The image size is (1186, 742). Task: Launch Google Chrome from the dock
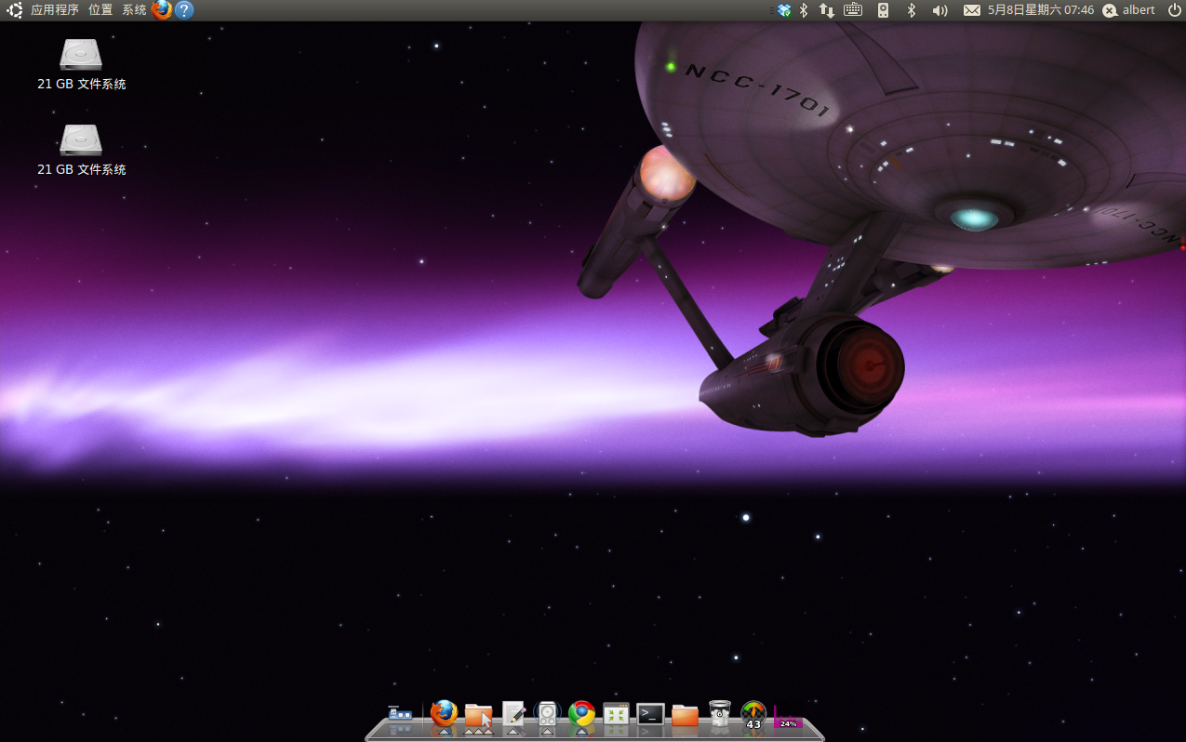click(582, 713)
